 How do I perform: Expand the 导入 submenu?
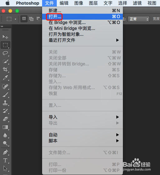(83, 117)
